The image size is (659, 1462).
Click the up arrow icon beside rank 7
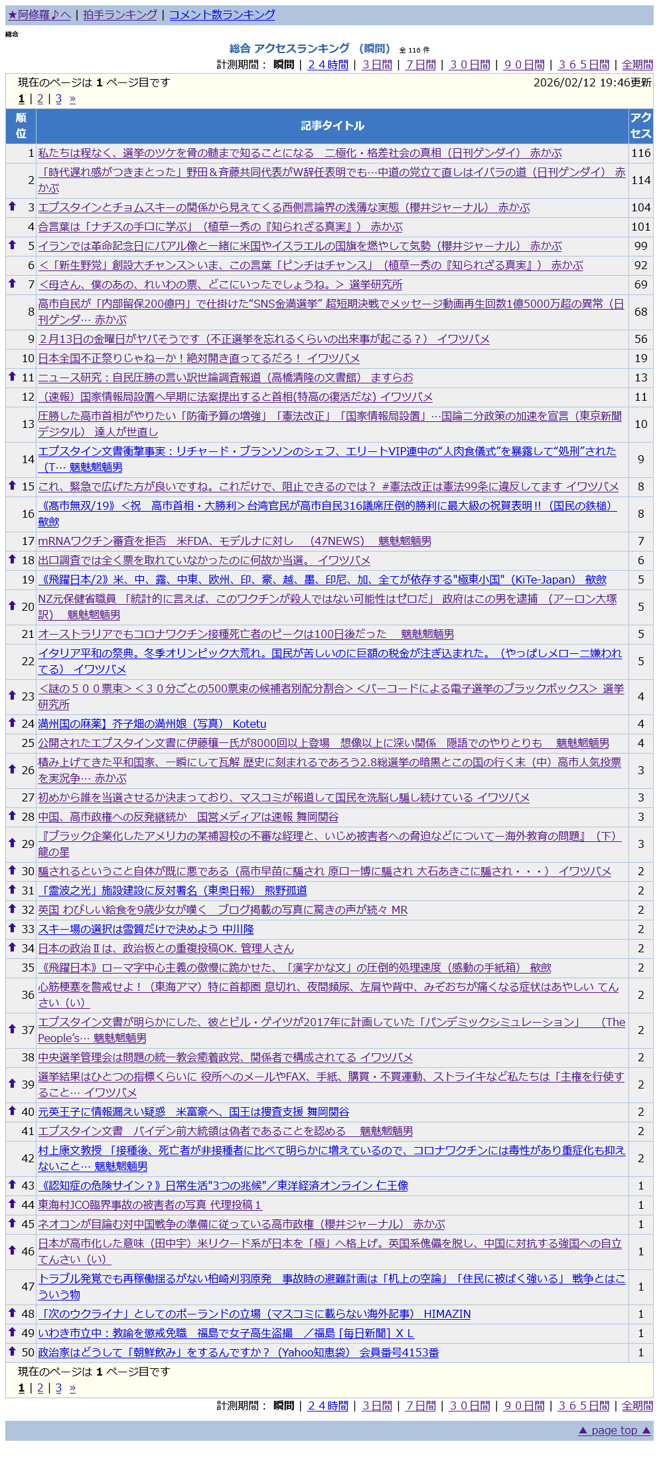coord(12,284)
